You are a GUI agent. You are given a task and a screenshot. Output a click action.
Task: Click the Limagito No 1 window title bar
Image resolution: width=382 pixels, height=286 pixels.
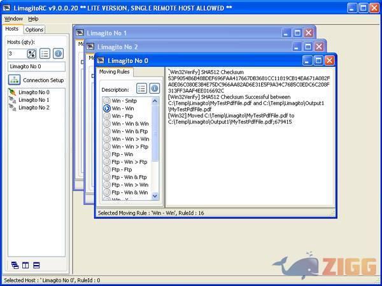click(178, 32)
